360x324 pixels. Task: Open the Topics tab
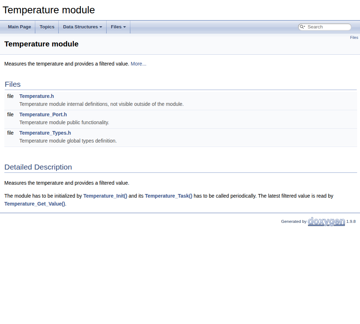(x=47, y=27)
